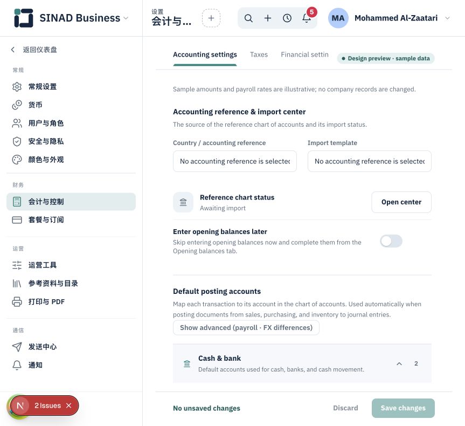Screen dimensions: 465x426
Task: Click the users icon for 用户与角色
Action: (17, 123)
